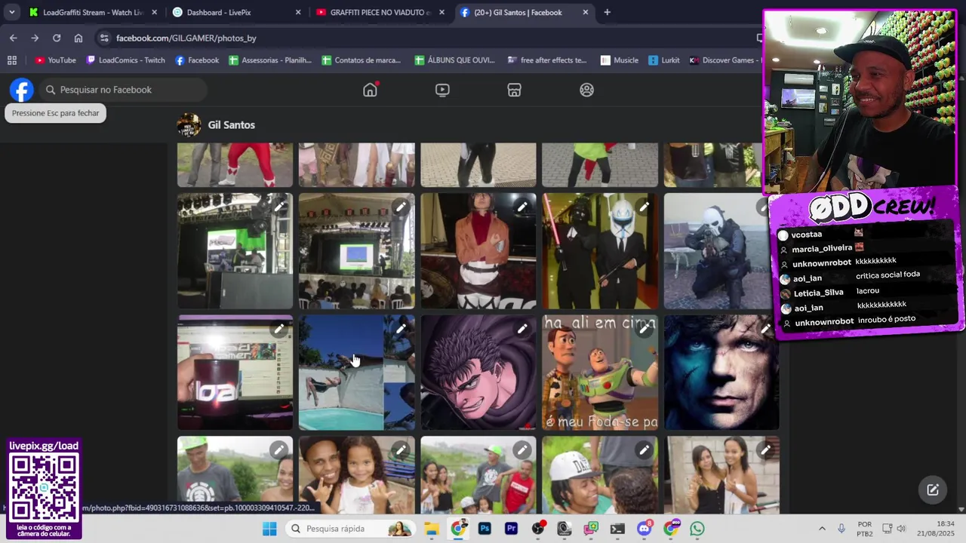Show hidden system tray icons
This screenshot has width=966, height=543.
click(822, 529)
